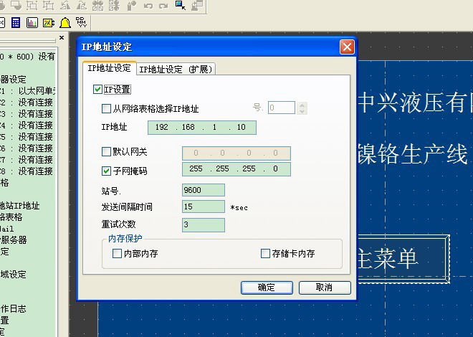Click the 发送间隔时间 field showing 15
Image resolution: width=473 pixels, height=337 pixels.
coord(204,207)
